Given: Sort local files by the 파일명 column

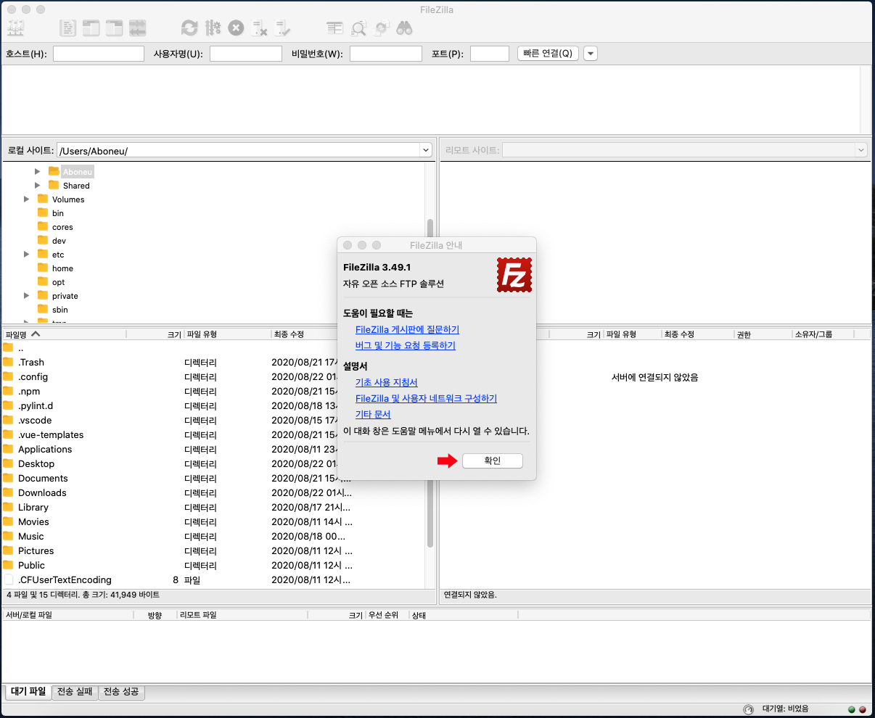Looking at the screenshot, I should coord(64,334).
